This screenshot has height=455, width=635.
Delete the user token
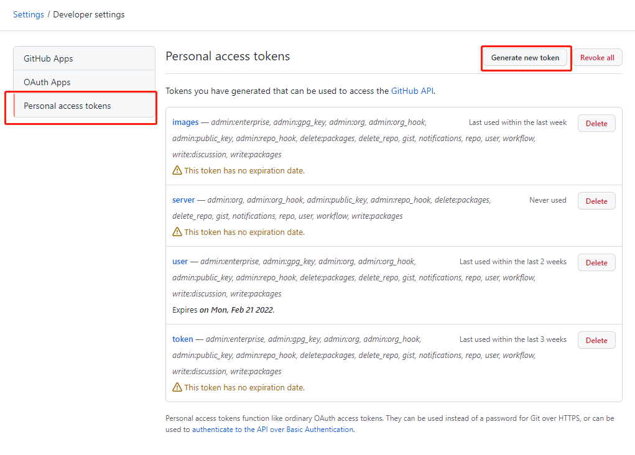596,262
